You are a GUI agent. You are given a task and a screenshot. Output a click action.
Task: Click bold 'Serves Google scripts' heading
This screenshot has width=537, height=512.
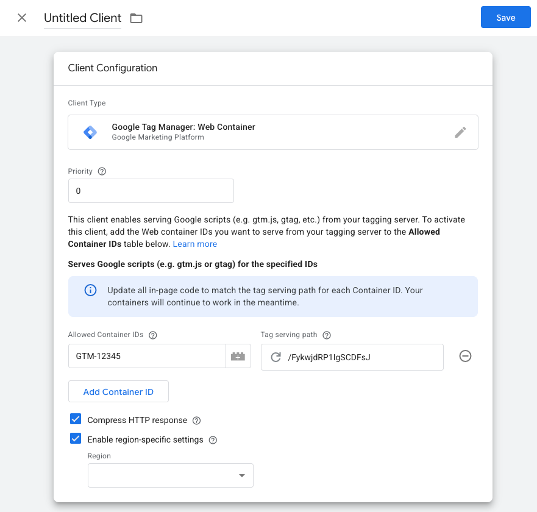(193, 264)
